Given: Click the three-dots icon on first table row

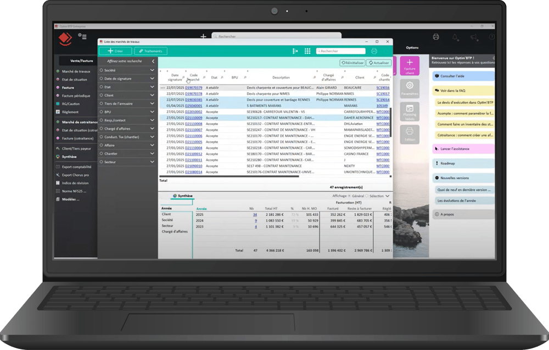Looking at the screenshot, I should [x=163, y=88].
